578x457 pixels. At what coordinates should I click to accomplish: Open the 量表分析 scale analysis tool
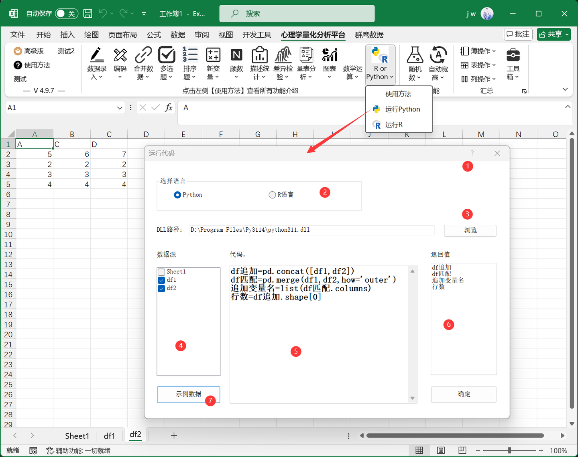[x=306, y=64]
